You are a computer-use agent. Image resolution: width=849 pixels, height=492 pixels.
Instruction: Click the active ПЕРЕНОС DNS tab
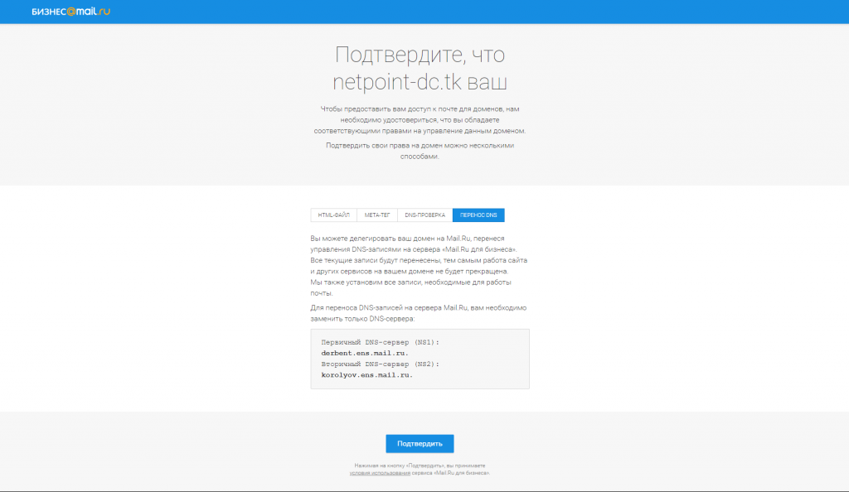point(478,215)
